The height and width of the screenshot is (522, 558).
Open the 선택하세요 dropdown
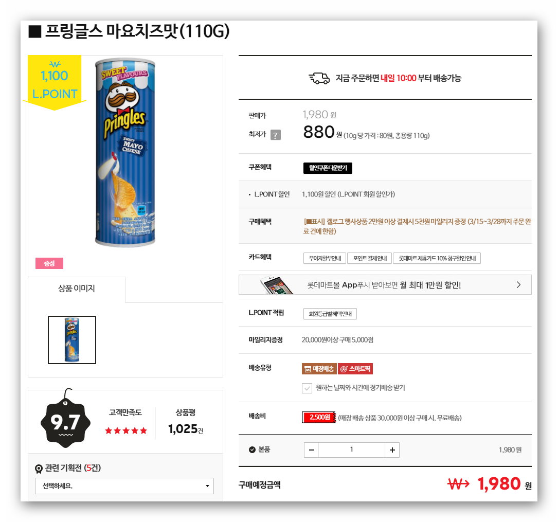[124, 485]
